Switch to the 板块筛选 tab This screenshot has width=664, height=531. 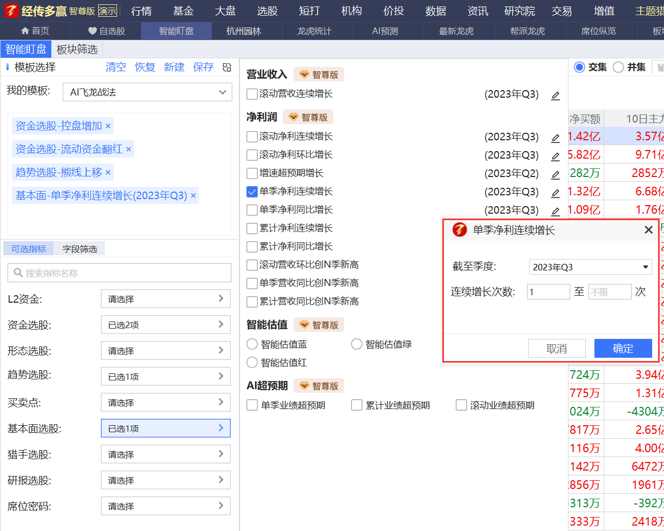click(77, 50)
